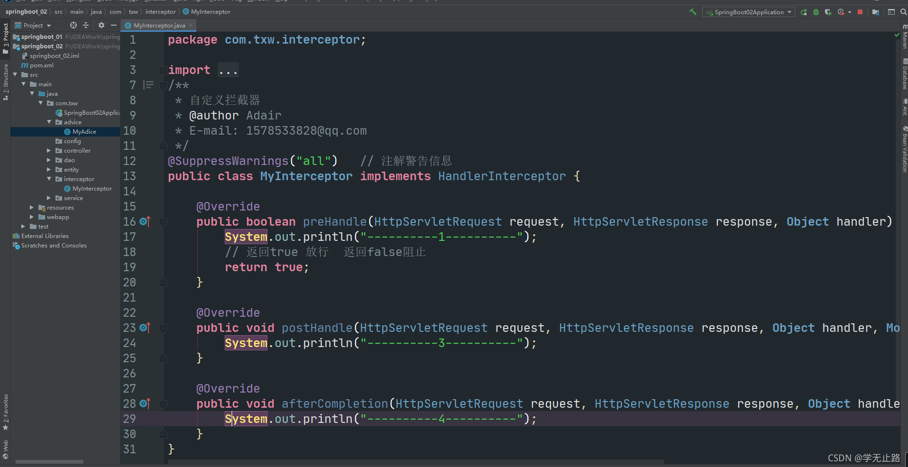Click Run with Coverage icon
The image size is (908, 467).
pos(828,12)
